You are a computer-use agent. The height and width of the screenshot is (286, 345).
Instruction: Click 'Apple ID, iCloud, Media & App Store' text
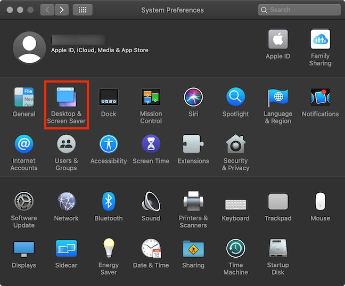click(x=100, y=50)
